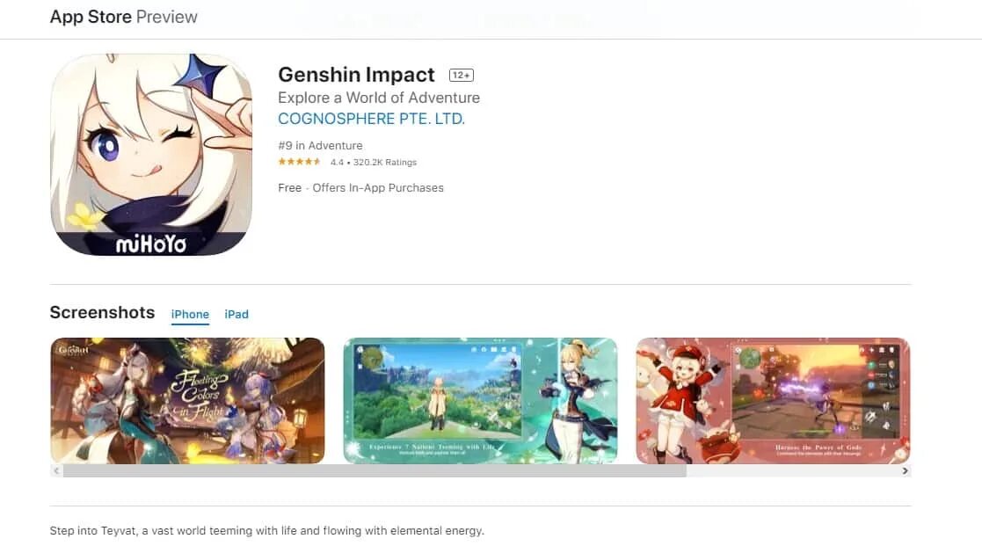Click the 4.4 • 320.2K Ratings text
The image size is (982, 546).
(374, 162)
